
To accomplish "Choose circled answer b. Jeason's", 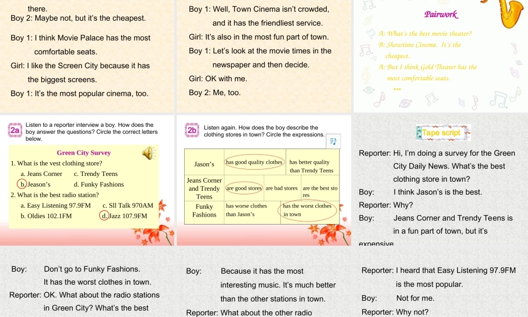I will tap(34, 184).
